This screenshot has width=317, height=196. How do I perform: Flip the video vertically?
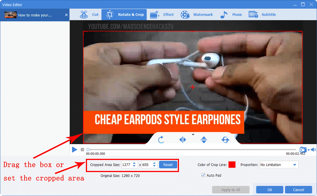click(x=204, y=140)
